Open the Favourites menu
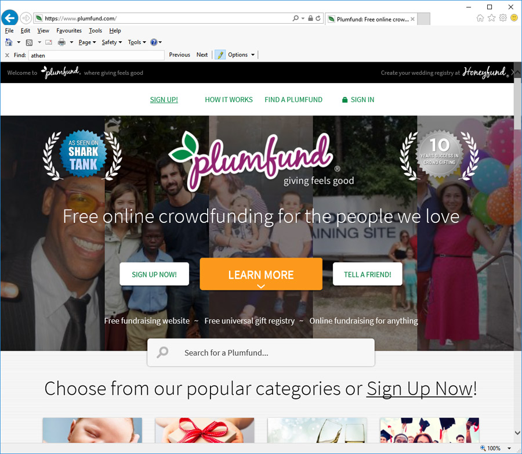Screen dimensions: 522x454 coord(69,31)
